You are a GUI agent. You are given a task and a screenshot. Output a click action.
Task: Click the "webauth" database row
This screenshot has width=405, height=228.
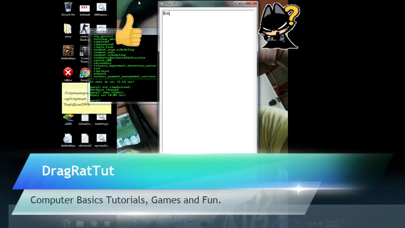pos(100,74)
